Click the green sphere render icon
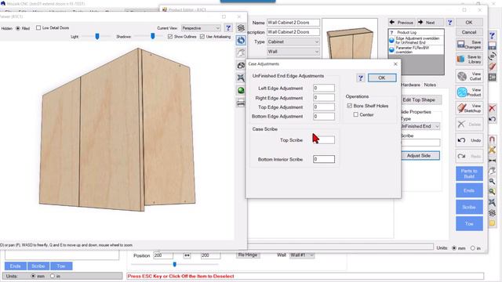Image resolution: width=502 pixels, height=282 pixels. tap(241, 91)
